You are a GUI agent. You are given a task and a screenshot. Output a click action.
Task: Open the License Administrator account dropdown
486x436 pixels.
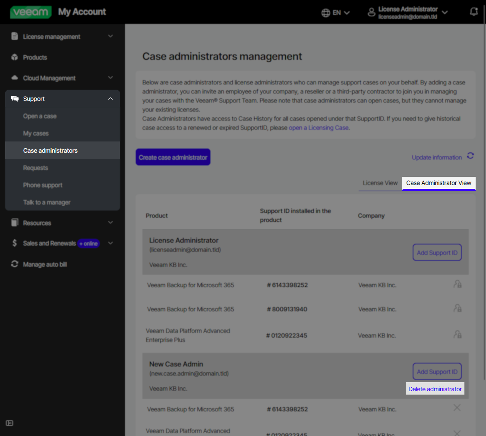coord(444,13)
